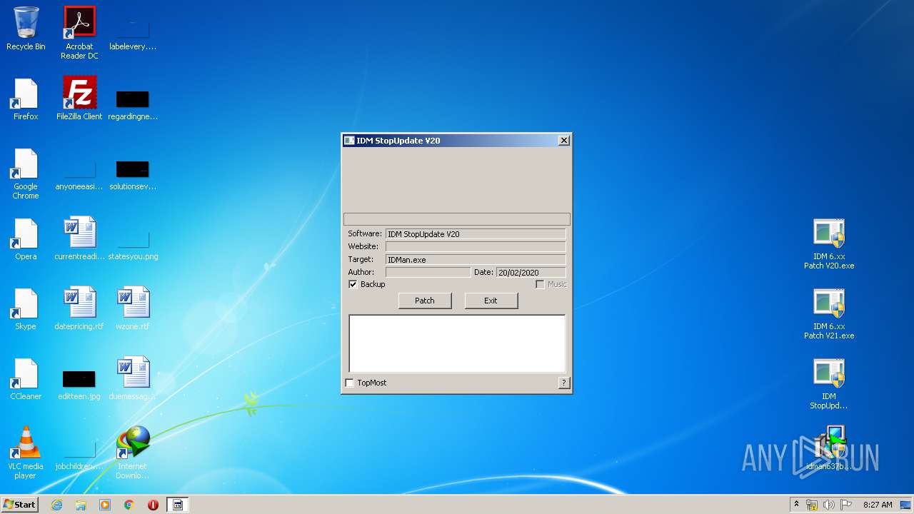Enable the TopMost checkbox
Viewport: 914px width, 514px height.
[350, 383]
